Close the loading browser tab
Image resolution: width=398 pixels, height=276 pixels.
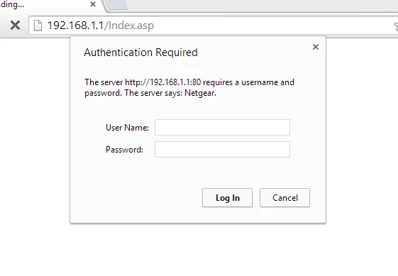pos(93,4)
